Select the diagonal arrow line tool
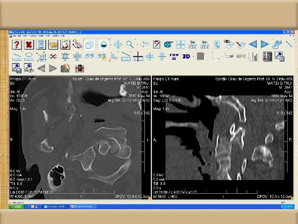This screenshot has width=298, height=224. tap(289, 44)
